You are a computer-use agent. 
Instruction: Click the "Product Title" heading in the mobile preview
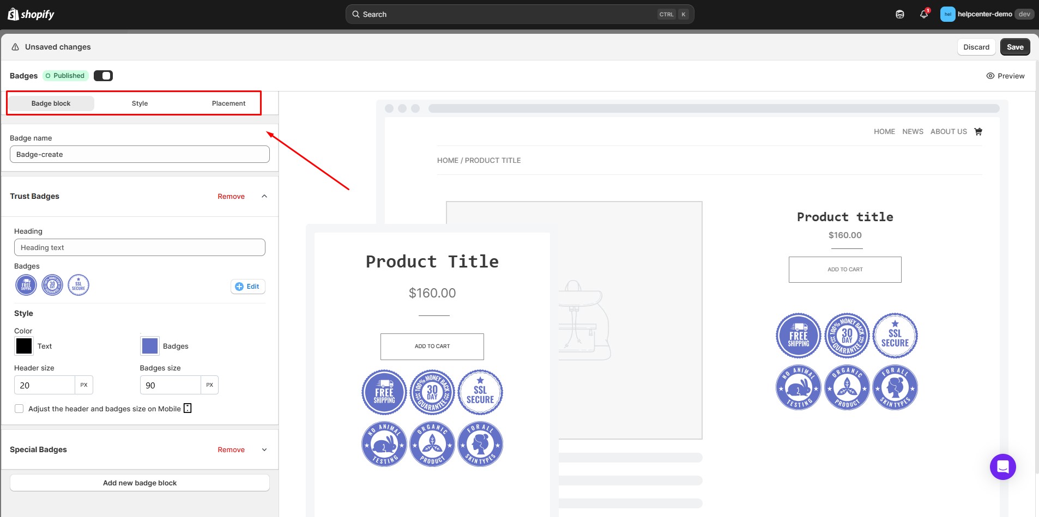click(x=432, y=261)
